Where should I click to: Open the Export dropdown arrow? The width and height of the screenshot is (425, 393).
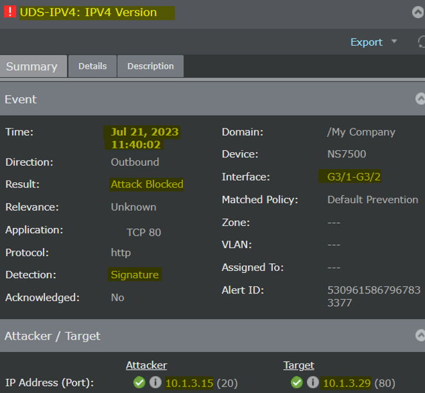394,41
